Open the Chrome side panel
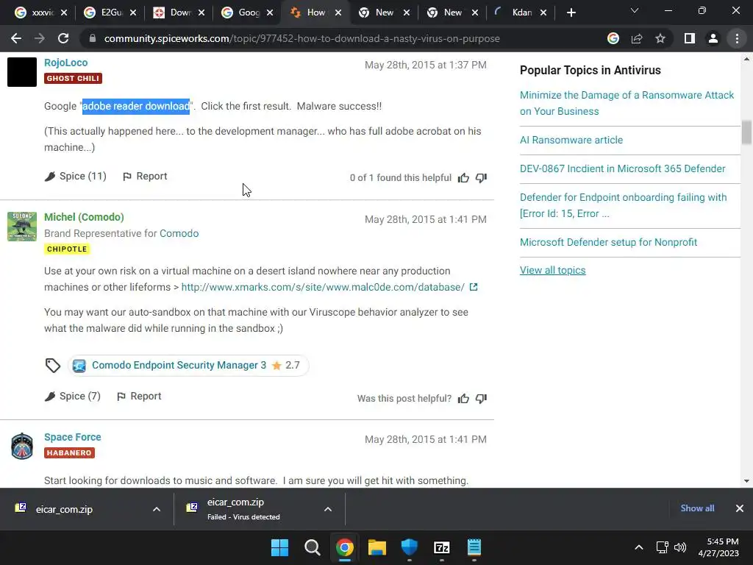This screenshot has width=753, height=565. (690, 38)
